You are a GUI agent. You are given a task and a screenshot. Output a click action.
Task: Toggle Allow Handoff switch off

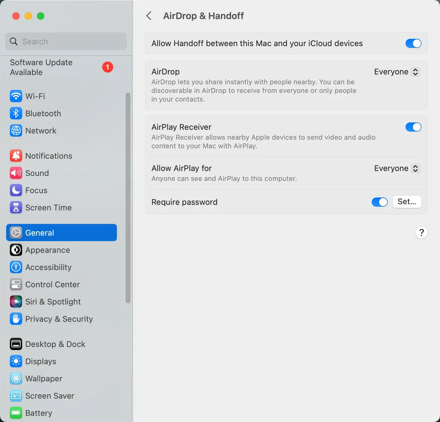413,43
